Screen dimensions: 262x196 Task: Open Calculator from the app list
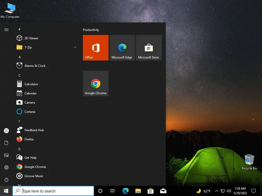[47, 84]
